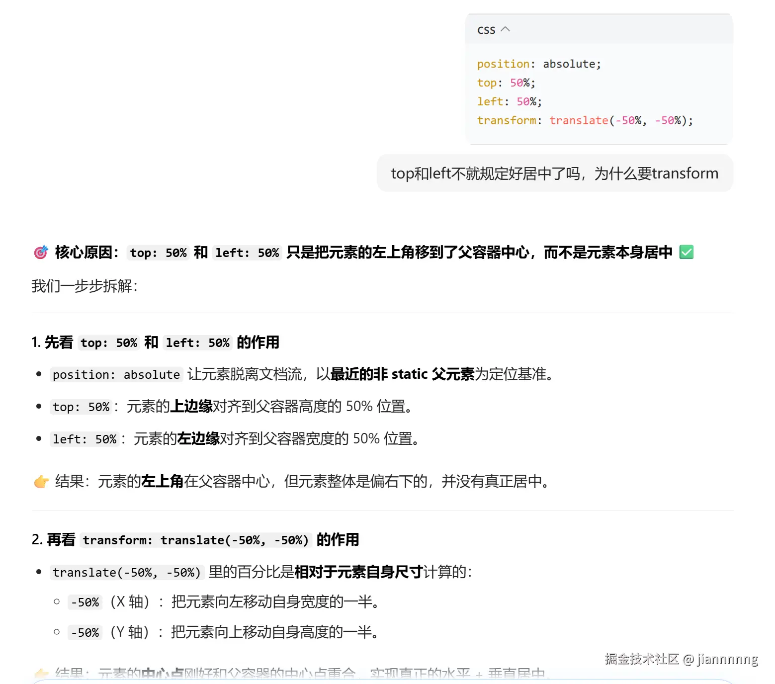Click the transform: translate(-50%, -50%) code line
The image size is (775, 684).
(585, 120)
